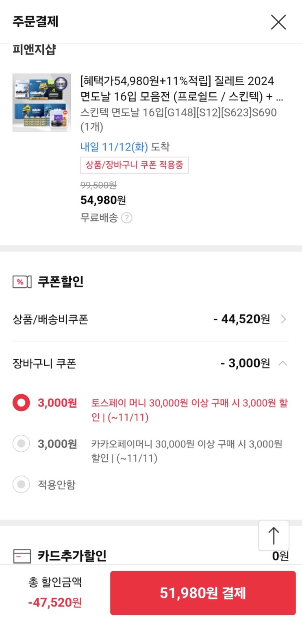Click the 카드추가할인 section heading
Screen dimensions: 302x621
tap(72, 556)
